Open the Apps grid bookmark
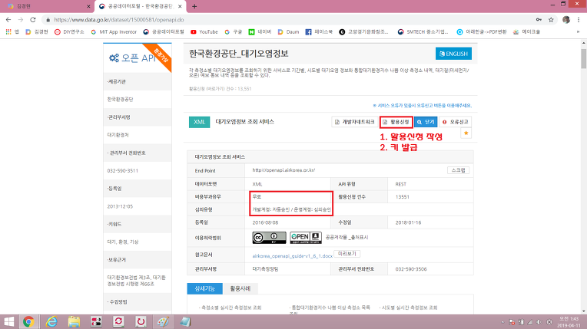587x329 pixels. point(12,32)
